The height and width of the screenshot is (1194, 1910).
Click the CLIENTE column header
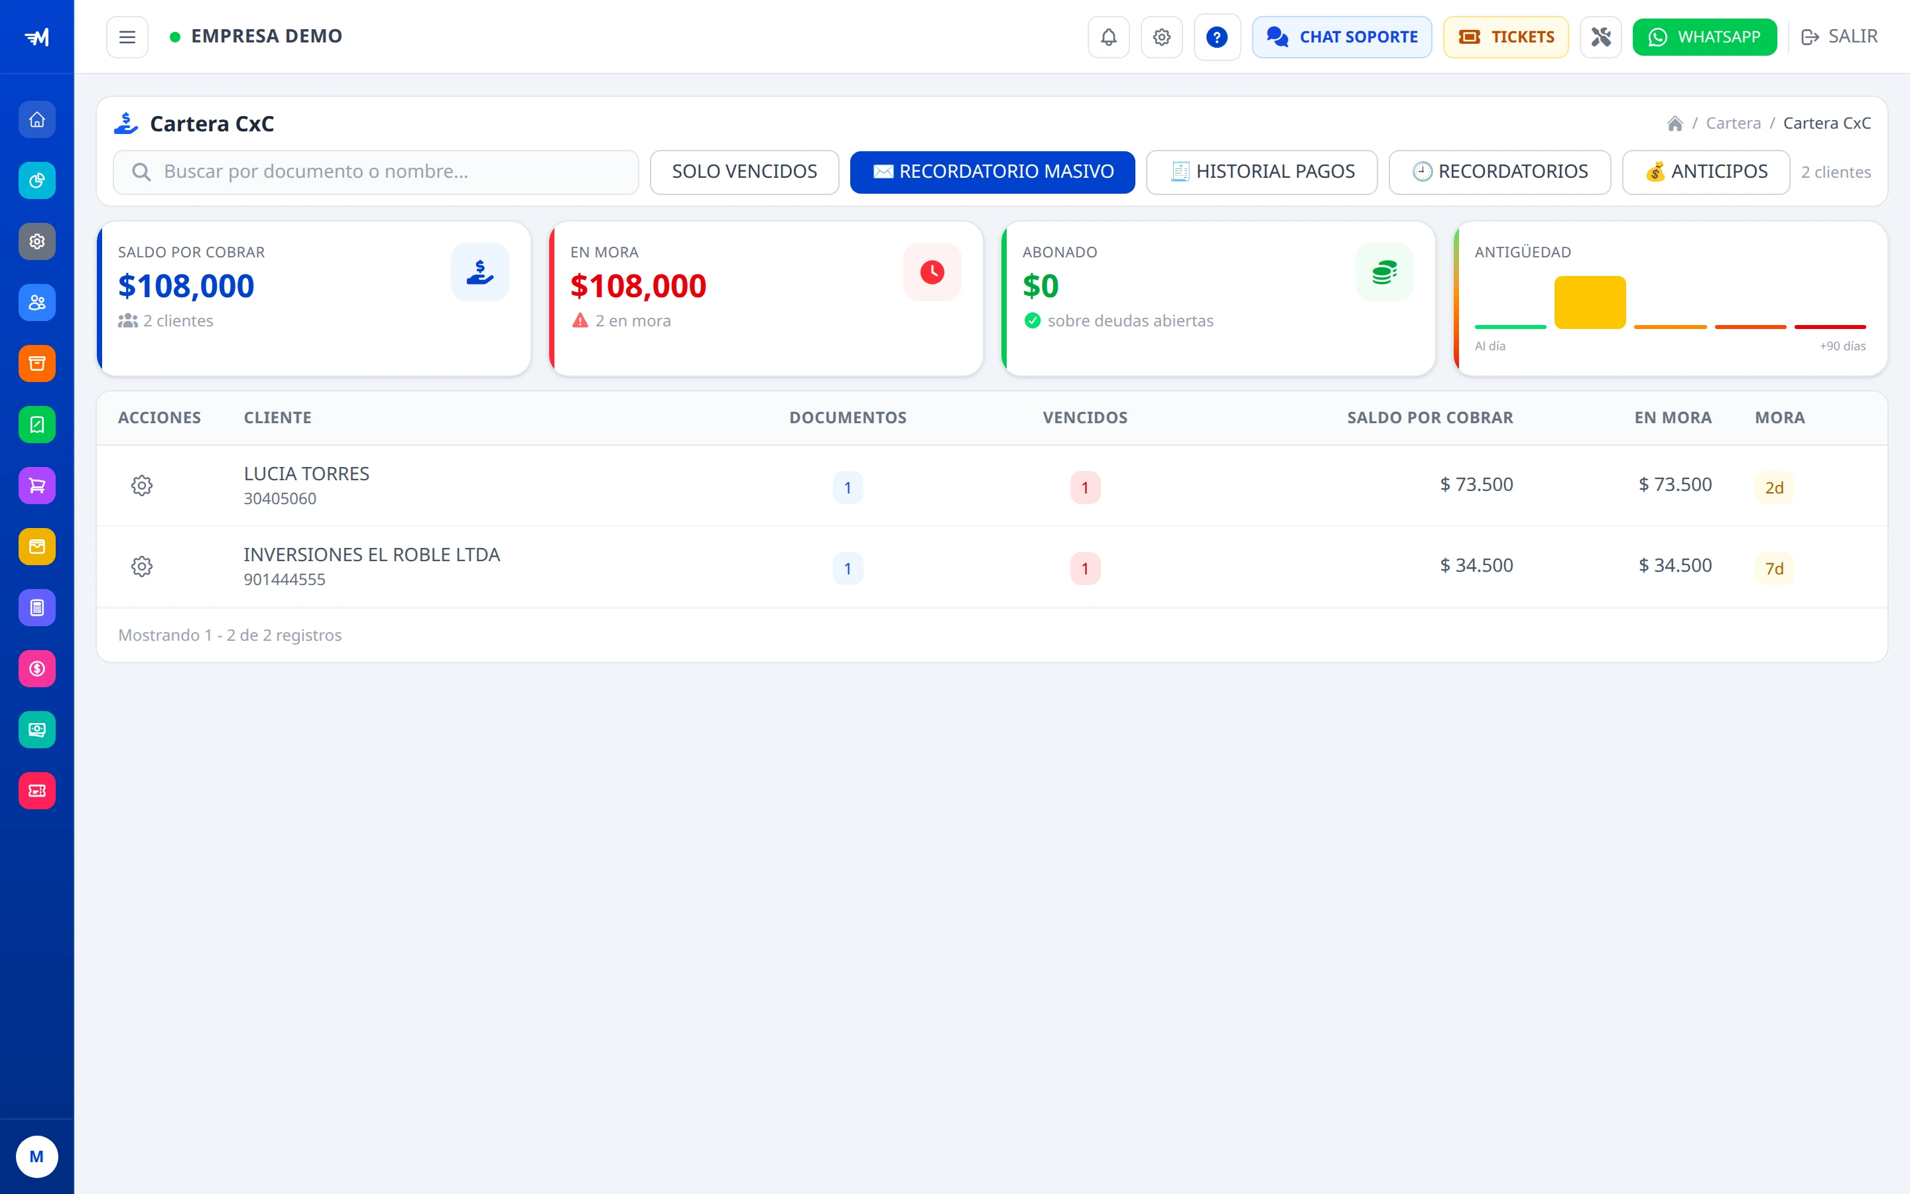tap(277, 418)
